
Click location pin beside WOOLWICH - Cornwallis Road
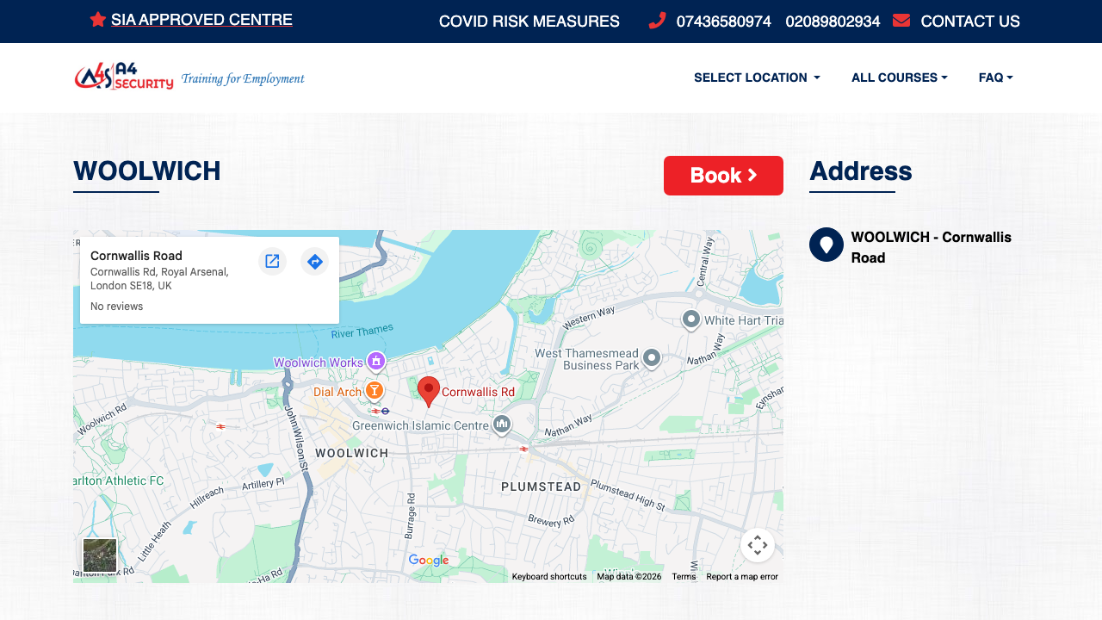tap(826, 244)
